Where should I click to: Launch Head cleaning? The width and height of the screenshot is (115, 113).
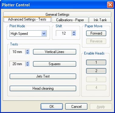(43, 88)
